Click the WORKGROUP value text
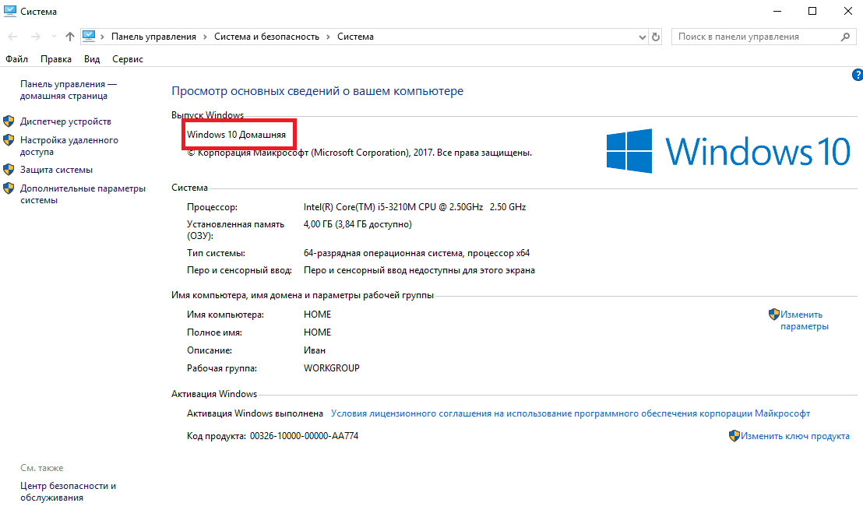863x517 pixels. click(331, 368)
